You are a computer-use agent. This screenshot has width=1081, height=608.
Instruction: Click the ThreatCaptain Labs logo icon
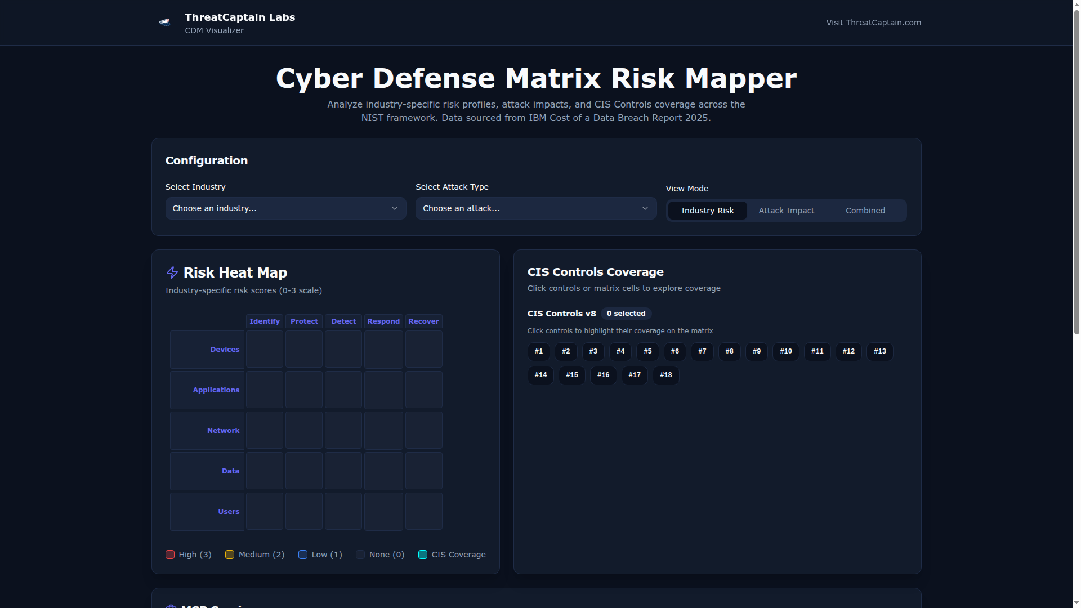[164, 23]
